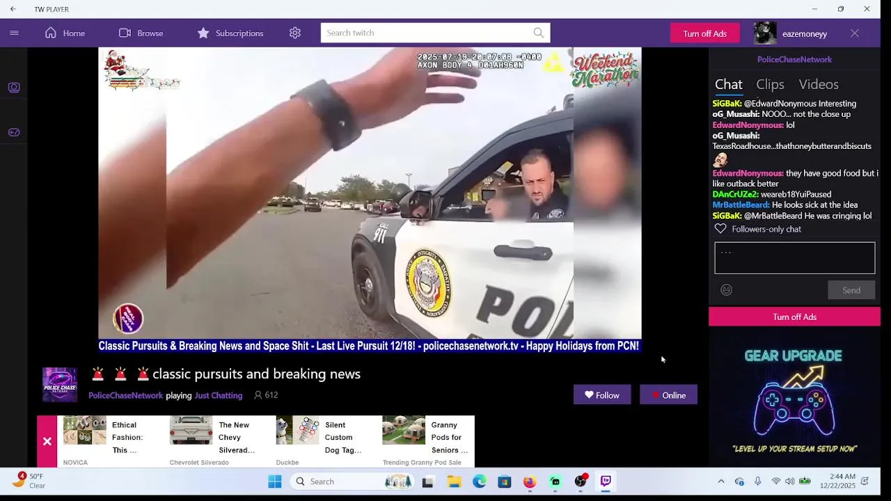Open the Silent Custom Dog Tag ad
Viewport: 891px width, 501px height.
[x=324, y=441]
